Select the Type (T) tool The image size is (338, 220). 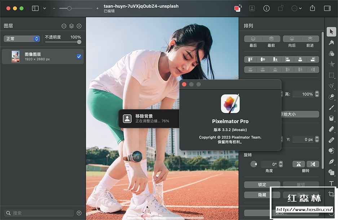[x=331, y=184]
